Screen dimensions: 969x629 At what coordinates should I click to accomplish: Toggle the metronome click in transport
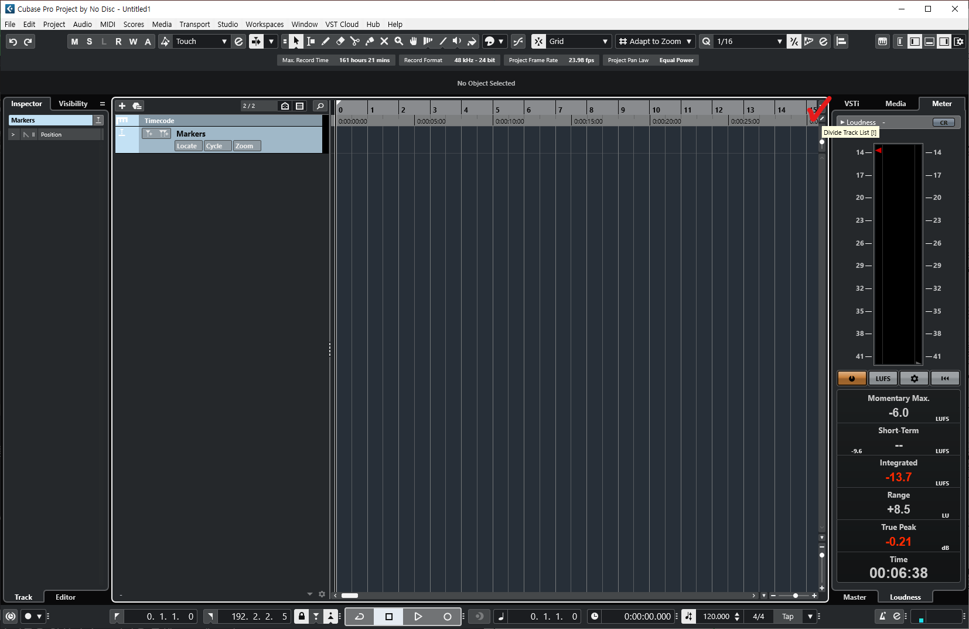pos(882,616)
